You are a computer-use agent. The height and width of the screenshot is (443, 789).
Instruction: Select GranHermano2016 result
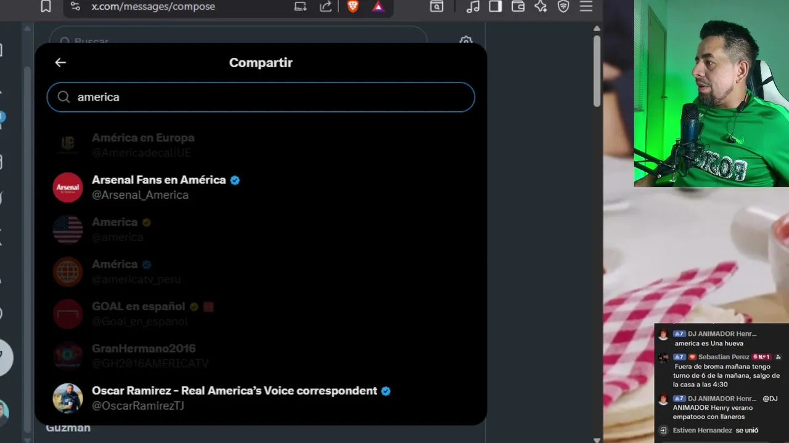pyautogui.click(x=261, y=356)
